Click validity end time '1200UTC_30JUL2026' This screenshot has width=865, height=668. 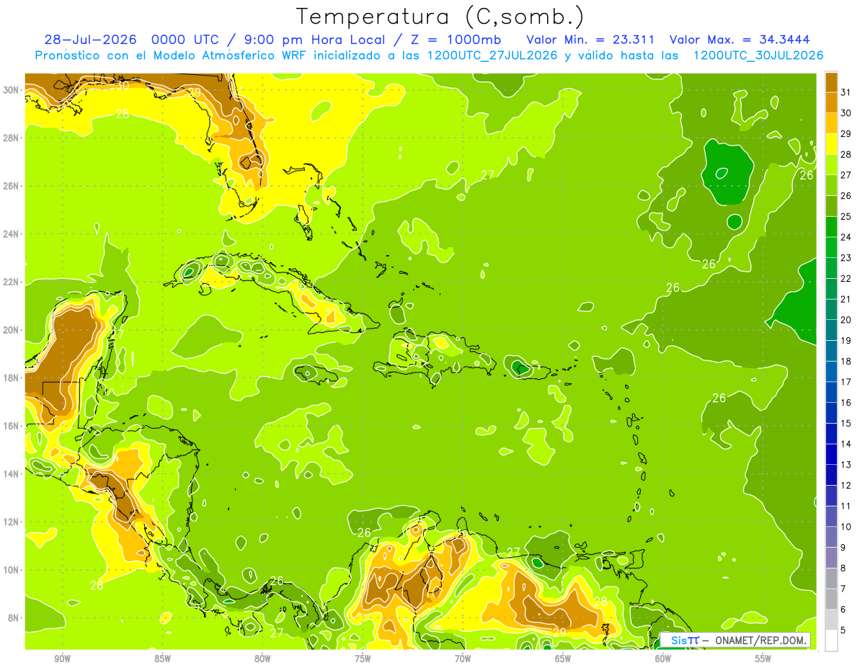(758, 55)
